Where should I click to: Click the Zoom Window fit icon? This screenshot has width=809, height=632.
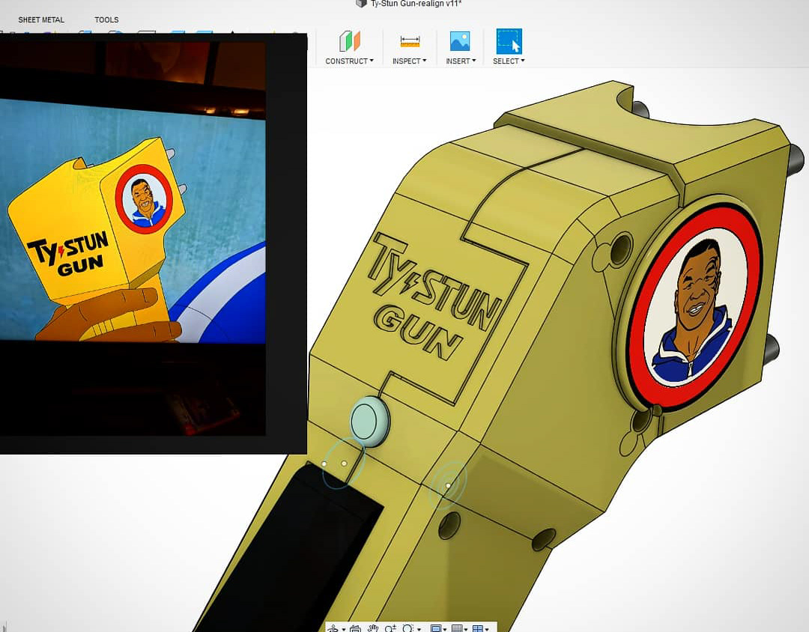coord(408,628)
